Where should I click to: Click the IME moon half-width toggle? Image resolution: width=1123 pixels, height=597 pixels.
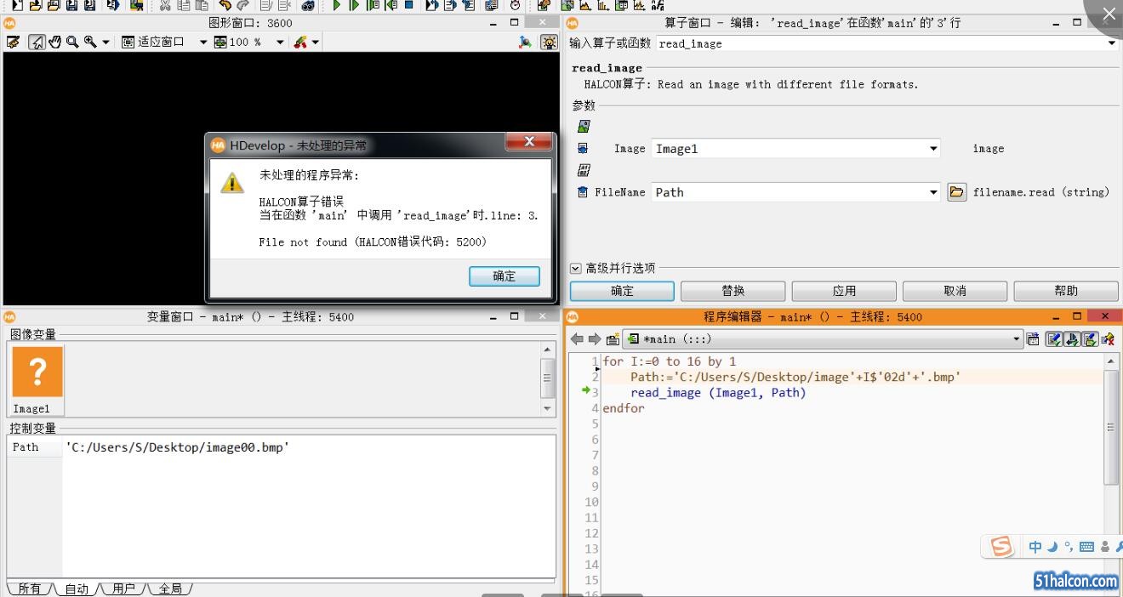[x=1052, y=547]
